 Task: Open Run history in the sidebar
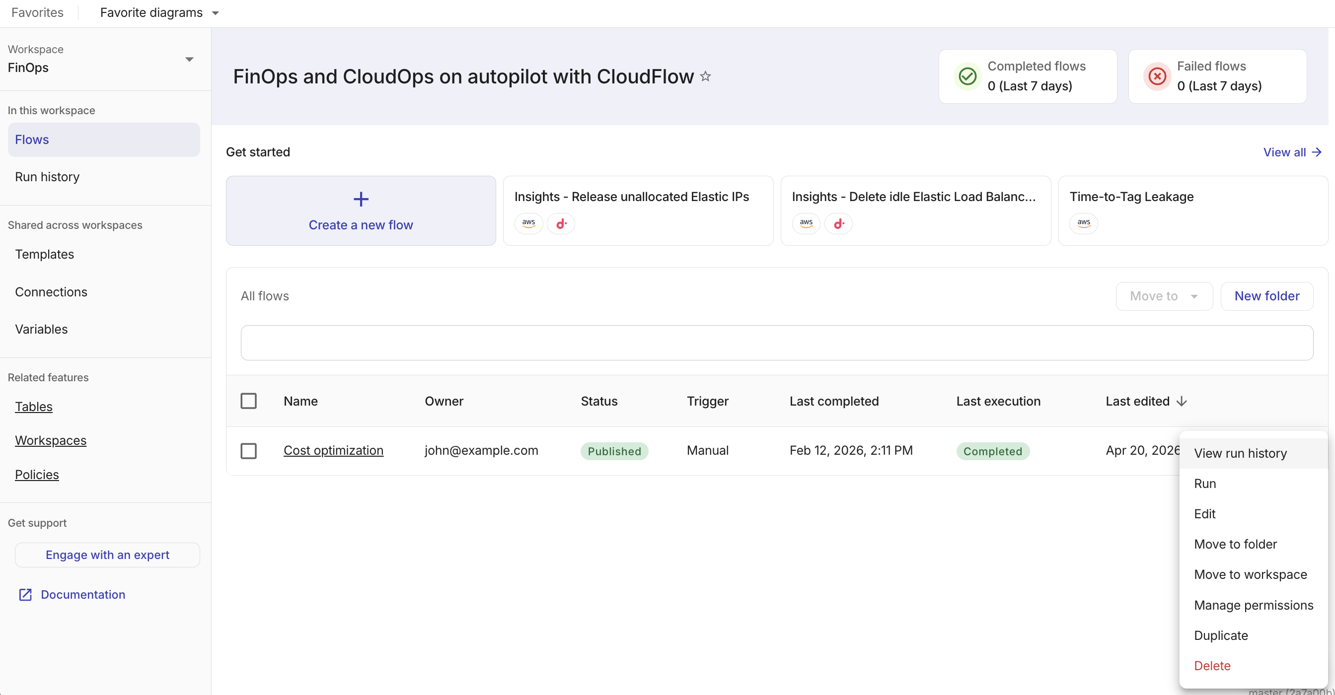(104, 177)
